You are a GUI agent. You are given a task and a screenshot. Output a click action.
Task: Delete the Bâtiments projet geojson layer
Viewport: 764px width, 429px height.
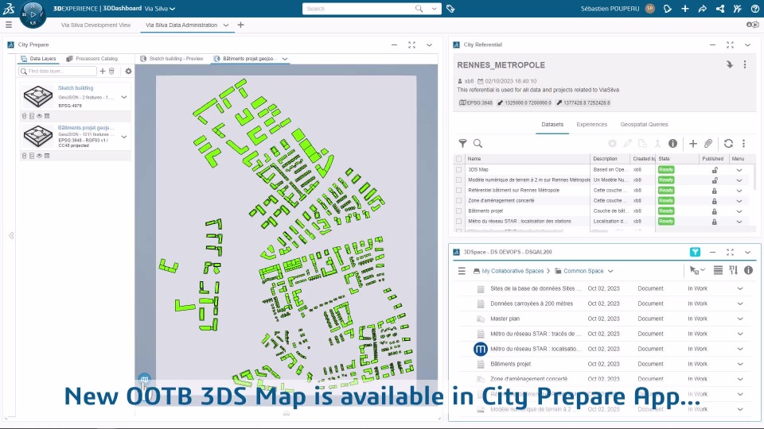(x=25, y=156)
